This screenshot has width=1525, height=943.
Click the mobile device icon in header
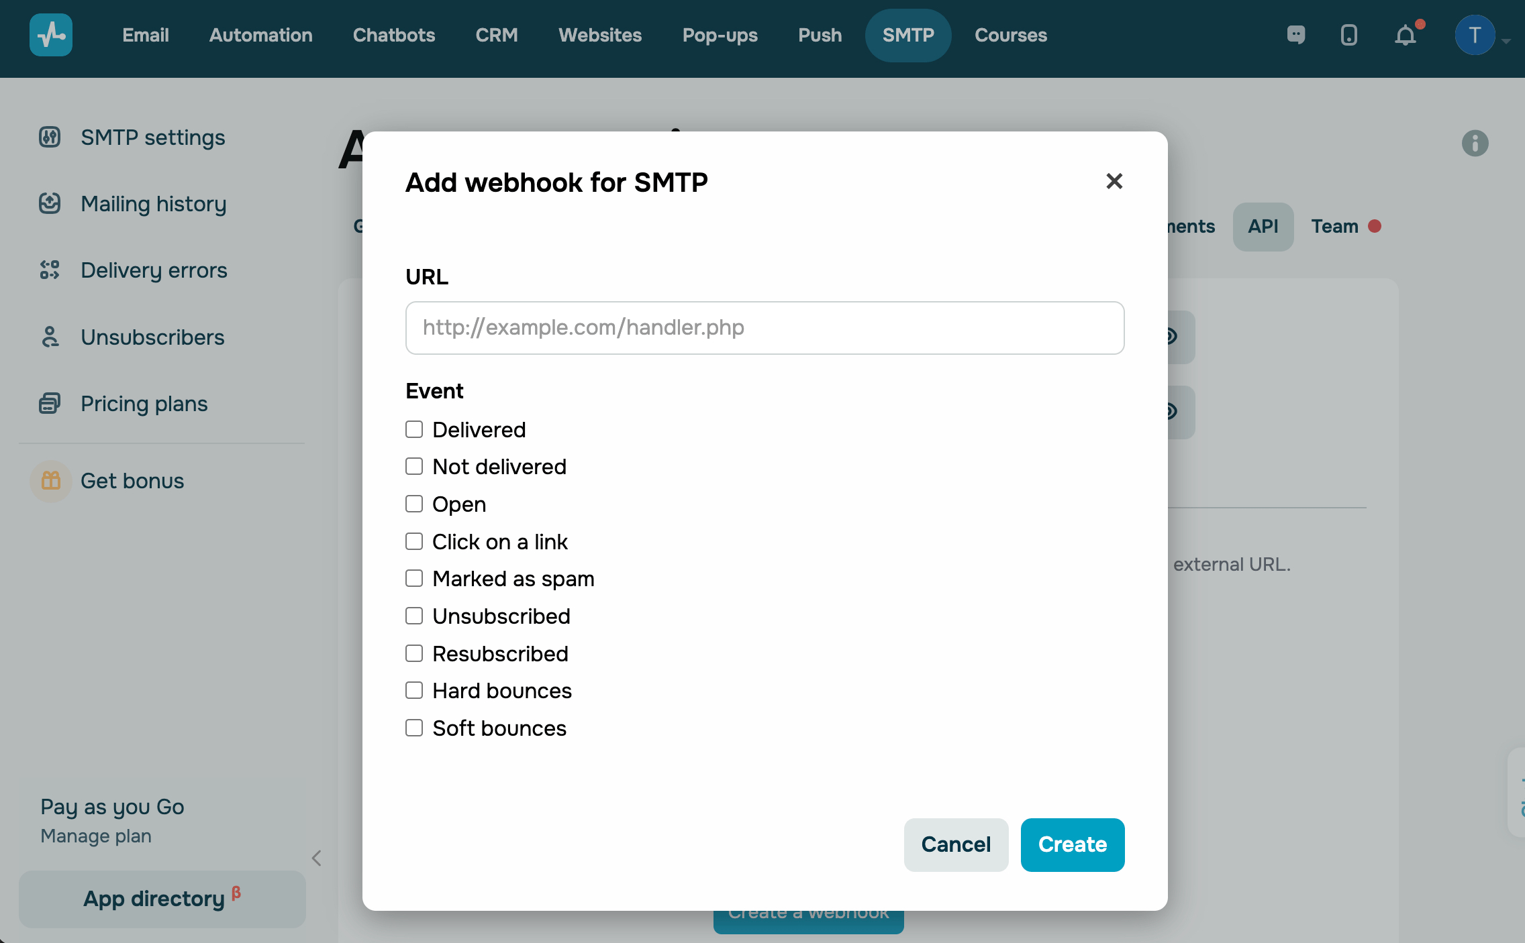coord(1349,35)
